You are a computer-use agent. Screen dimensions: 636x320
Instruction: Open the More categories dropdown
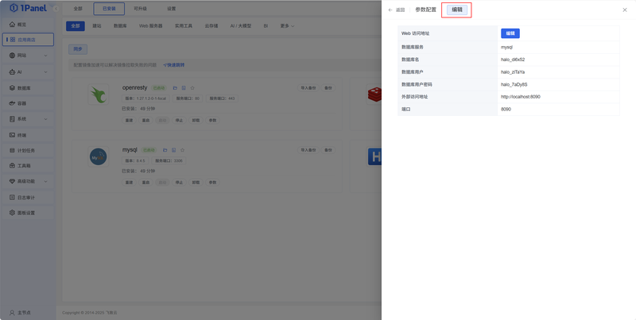(287, 26)
